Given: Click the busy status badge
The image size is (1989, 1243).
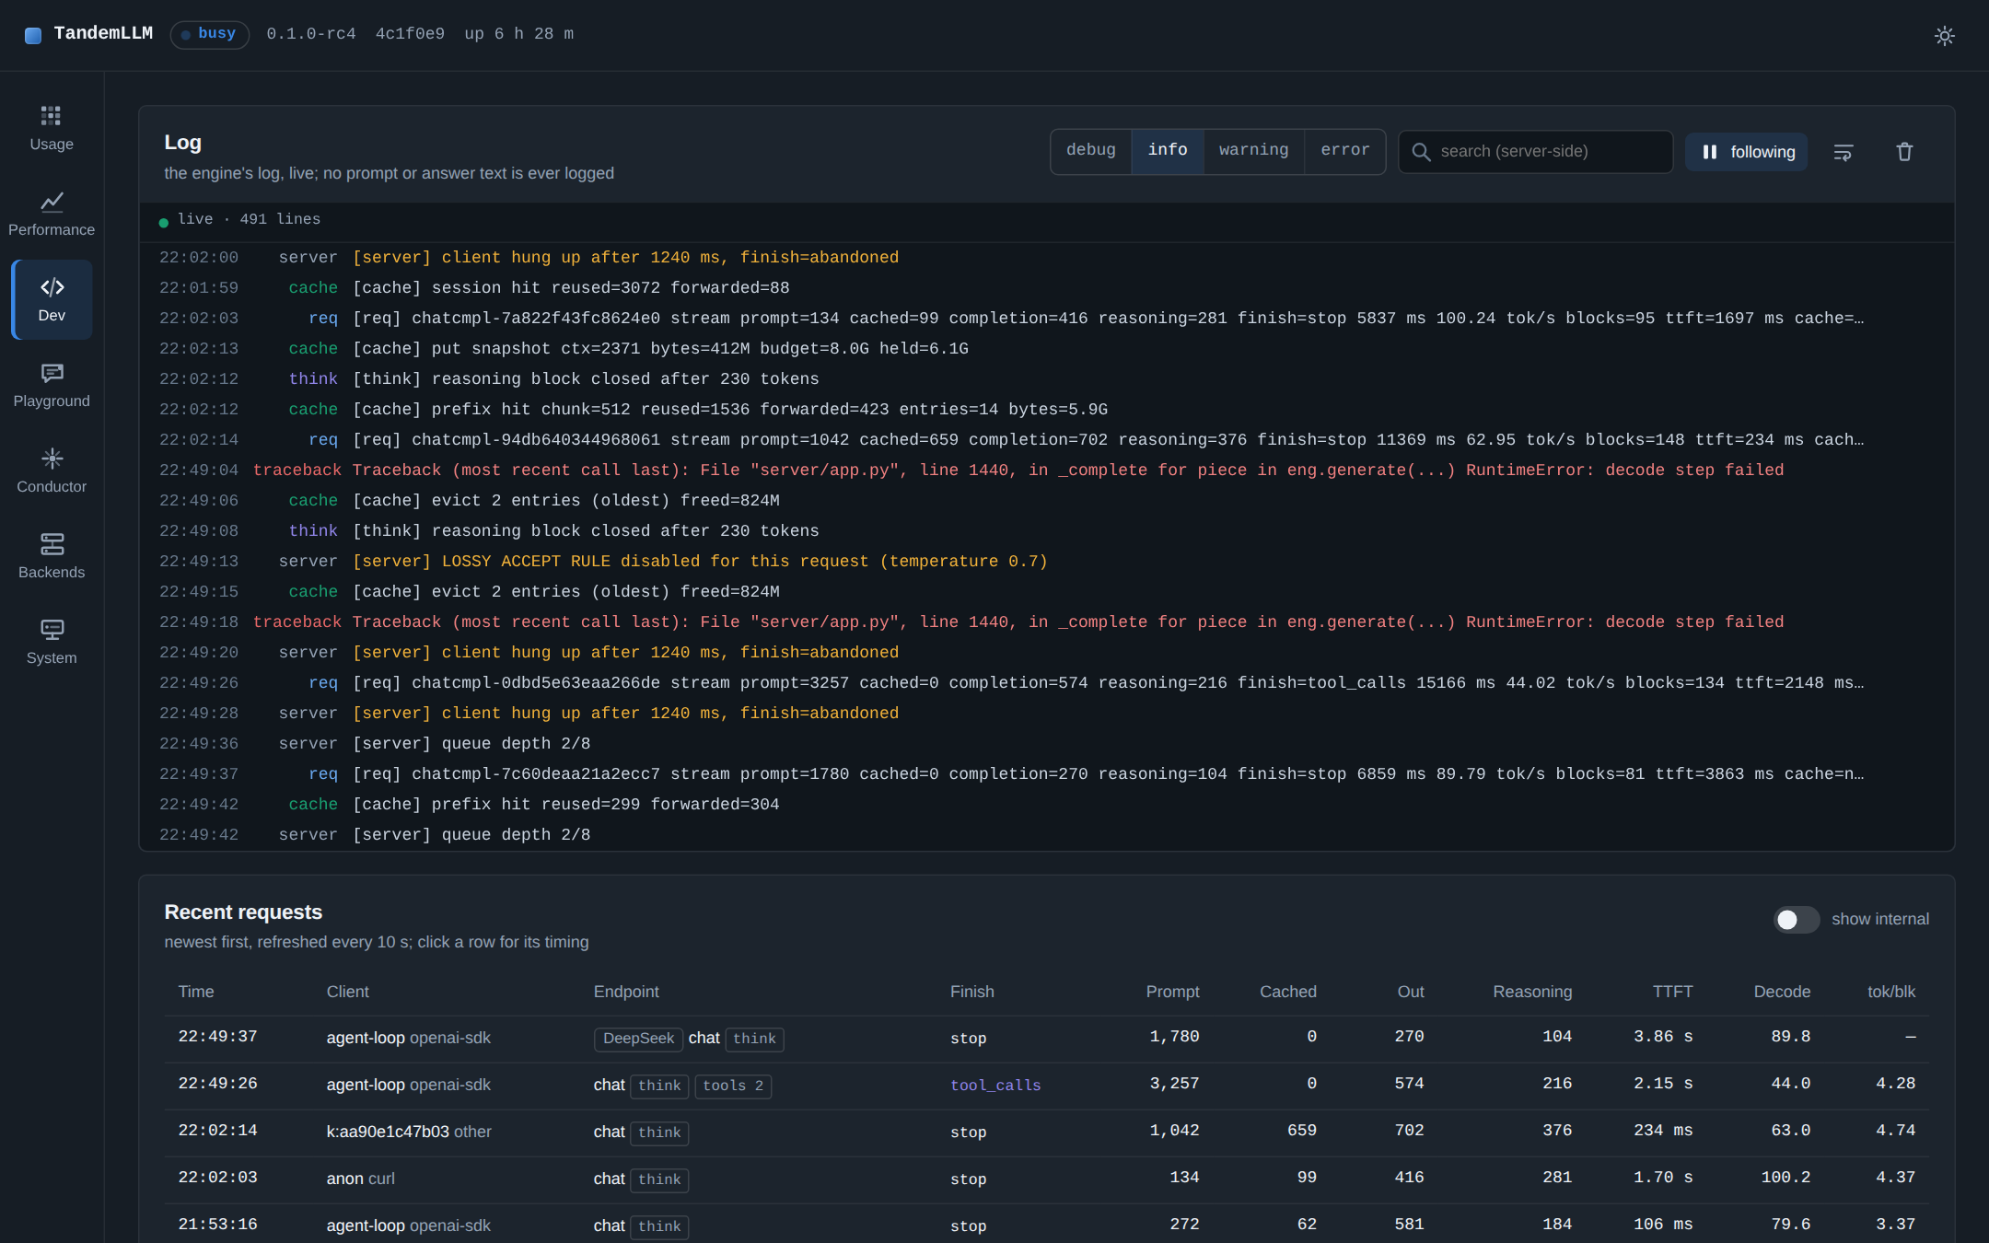Looking at the screenshot, I should pos(209,34).
